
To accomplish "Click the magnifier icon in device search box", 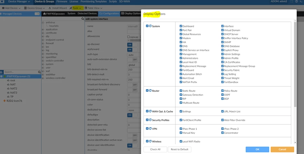I will (39, 72).
